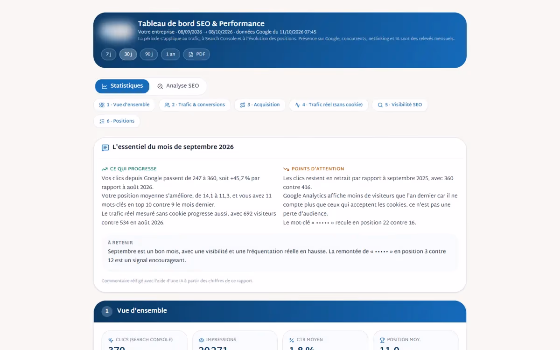Open the Statistiques tab

point(122,86)
